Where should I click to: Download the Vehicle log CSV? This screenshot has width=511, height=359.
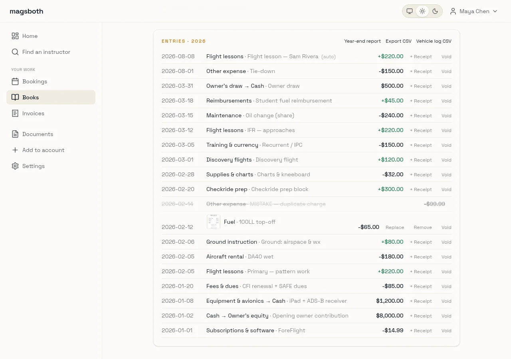click(x=434, y=41)
